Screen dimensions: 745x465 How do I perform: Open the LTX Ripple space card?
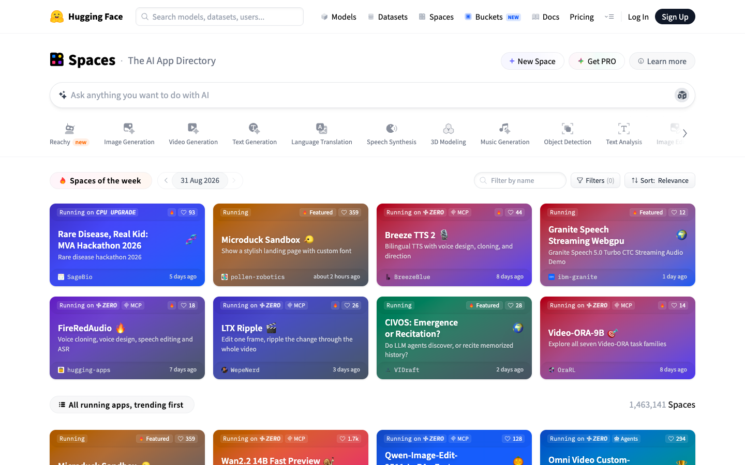coord(291,338)
